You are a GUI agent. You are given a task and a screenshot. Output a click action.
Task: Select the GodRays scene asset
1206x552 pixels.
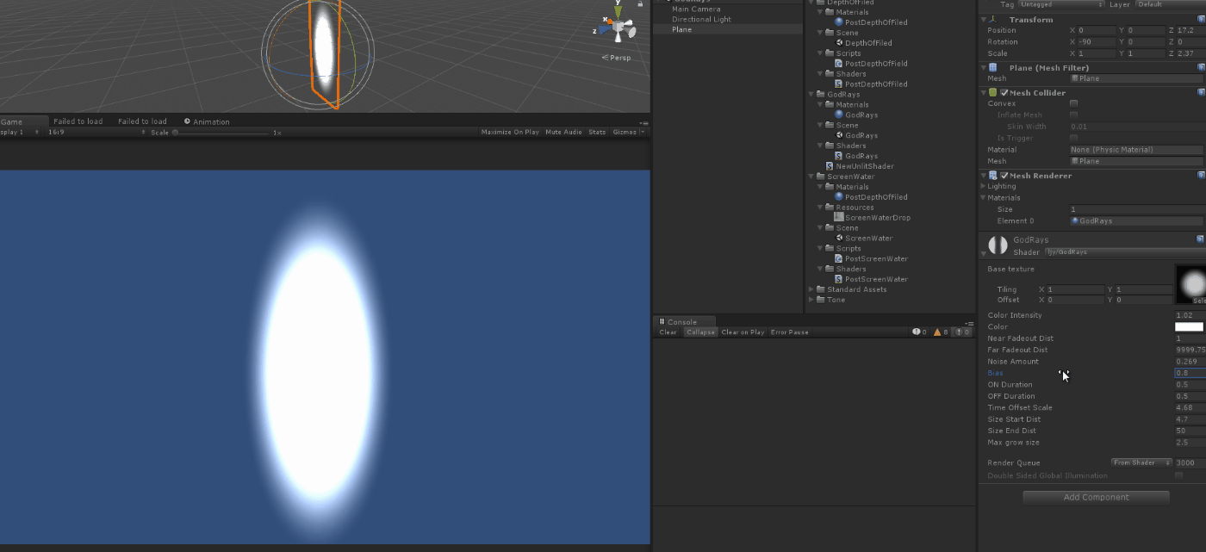(x=856, y=135)
